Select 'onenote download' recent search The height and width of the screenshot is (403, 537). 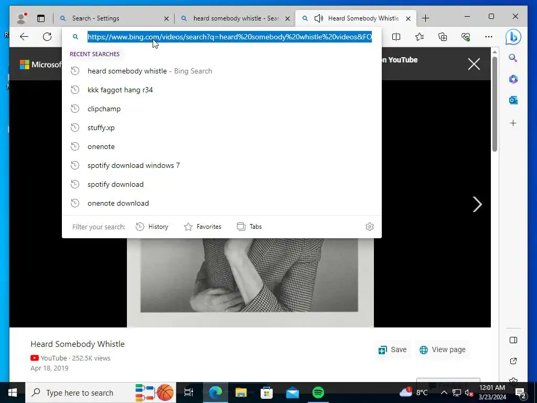coord(222,203)
